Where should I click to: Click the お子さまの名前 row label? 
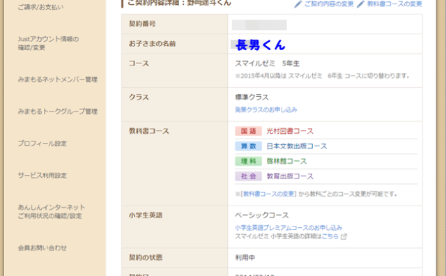coord(152,44)
